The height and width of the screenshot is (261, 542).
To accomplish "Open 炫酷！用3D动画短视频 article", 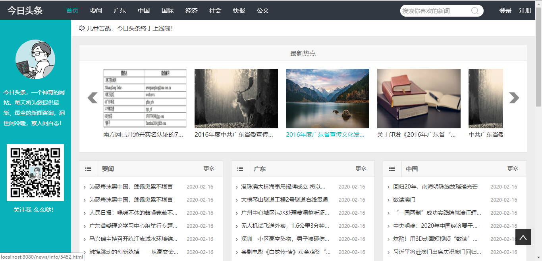I will (x=436, y=239).
